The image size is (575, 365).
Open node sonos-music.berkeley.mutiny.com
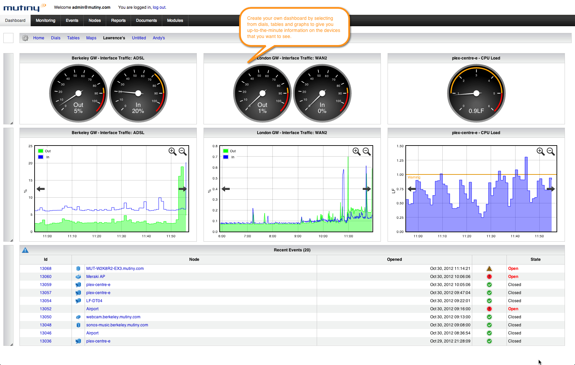pos(117,325)
